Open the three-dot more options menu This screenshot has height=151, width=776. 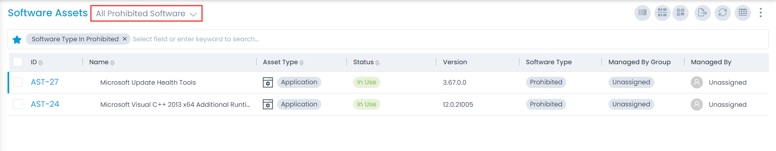pyautogui.click(x=761, y=13)
